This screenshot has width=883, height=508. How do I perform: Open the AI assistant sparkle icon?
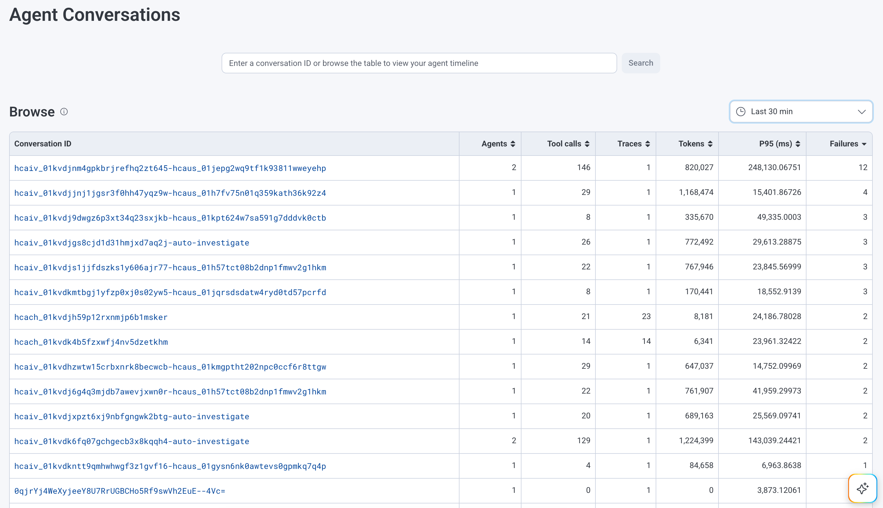point(862,488)
